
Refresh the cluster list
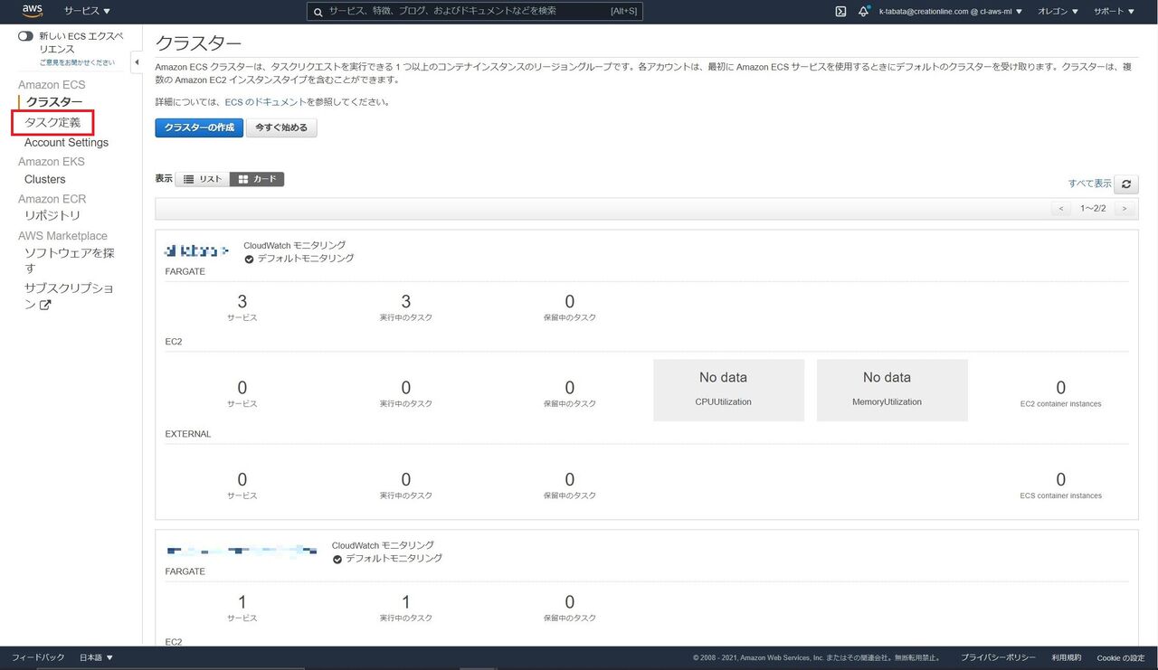tap(1126, 184)
